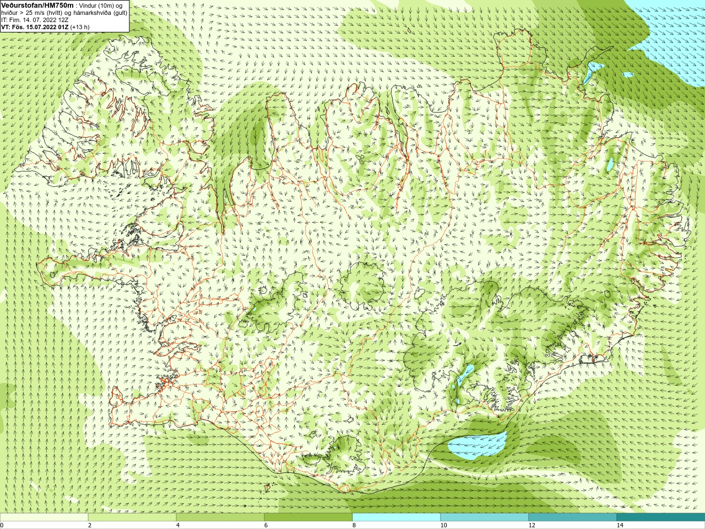Select the turquoise 10–12 legend swatch

pyautogui.click(x=485, y=517)
